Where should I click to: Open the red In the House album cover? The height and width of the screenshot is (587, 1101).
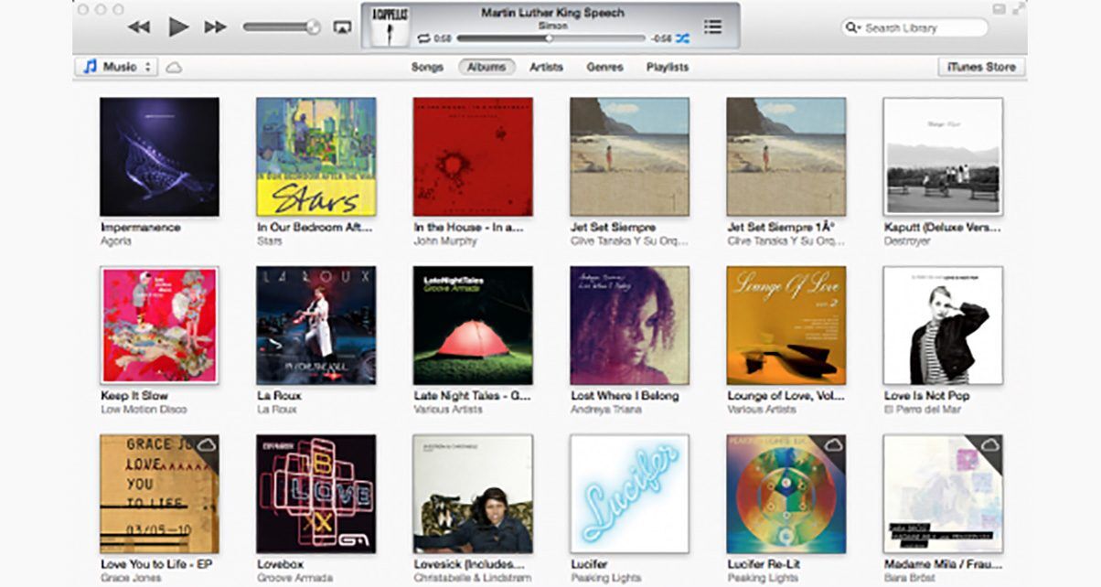tap(473, 156)
